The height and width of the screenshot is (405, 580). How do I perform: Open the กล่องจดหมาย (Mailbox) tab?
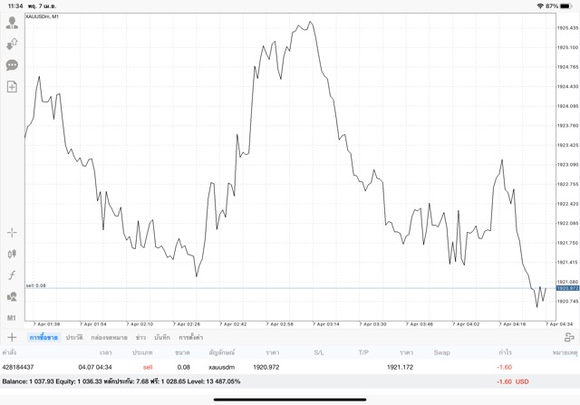pyautogui.click(x=109, y=337)
